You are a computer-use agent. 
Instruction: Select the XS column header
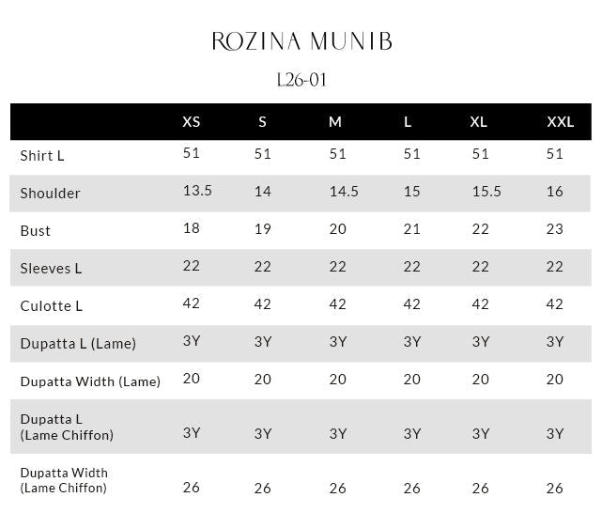click(192, 122)
